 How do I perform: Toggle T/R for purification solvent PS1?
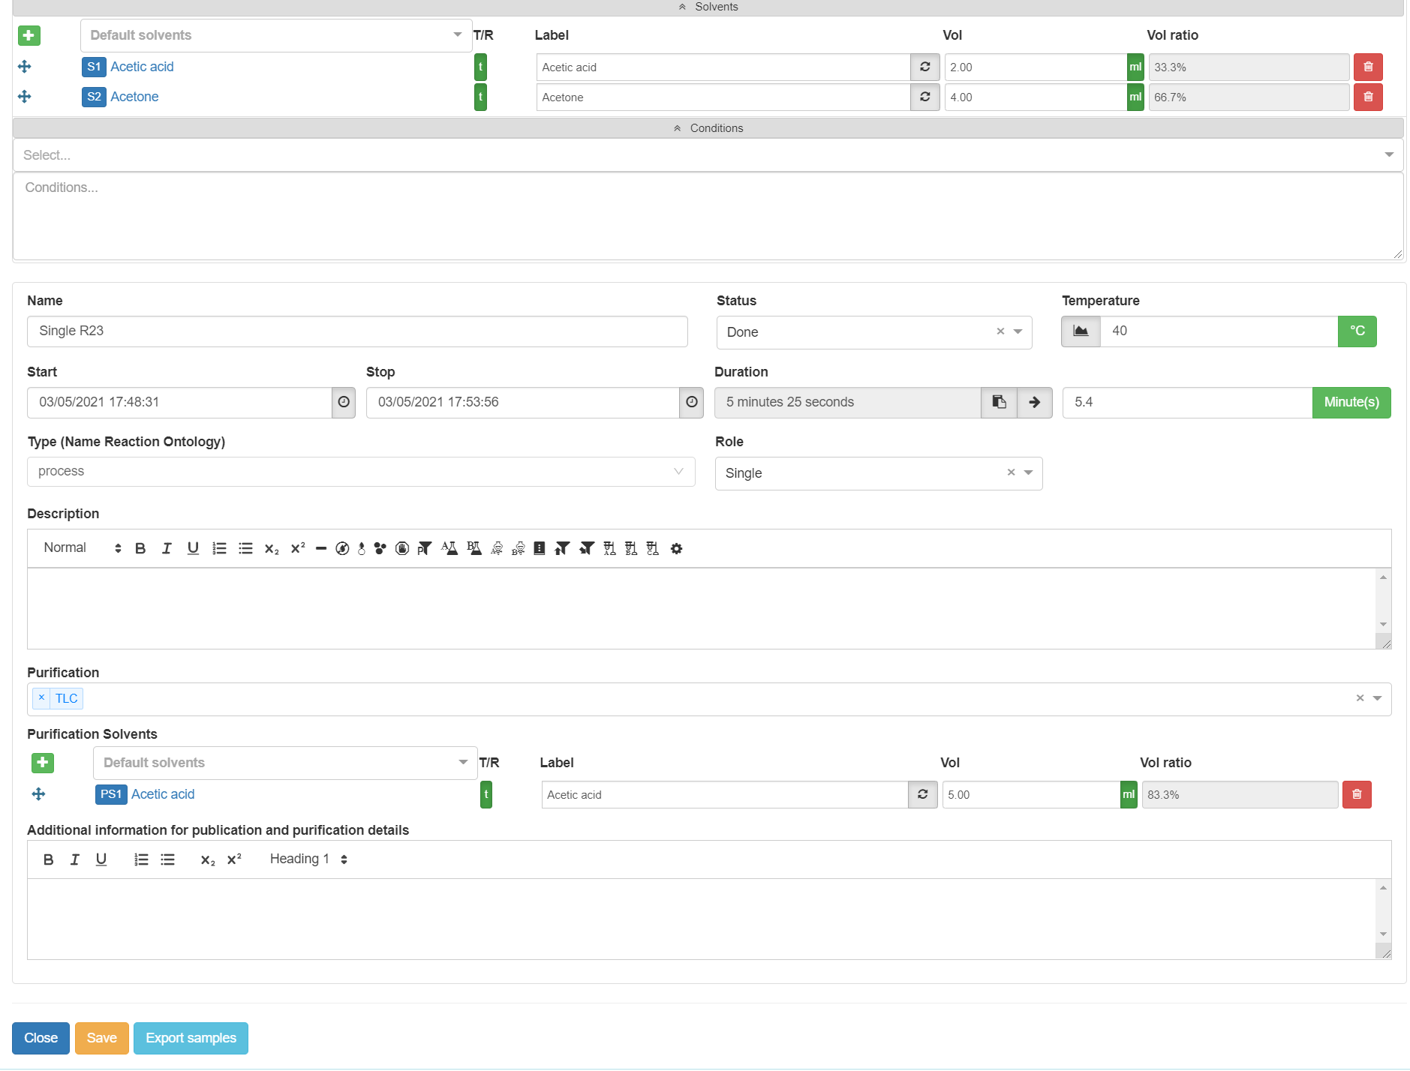tap(486, 794)
